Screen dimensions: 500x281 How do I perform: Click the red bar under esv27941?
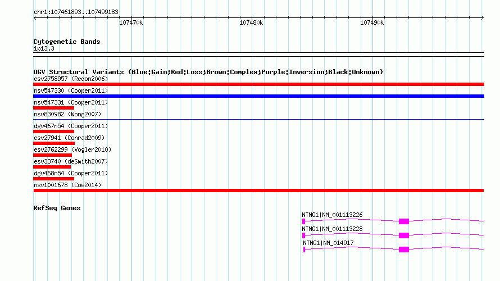[54, 143]
